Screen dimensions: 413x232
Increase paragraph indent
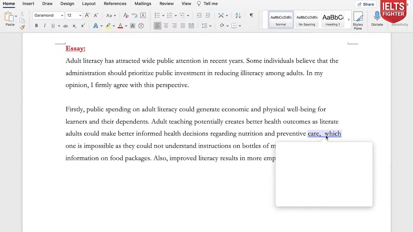tap(208, 15)
